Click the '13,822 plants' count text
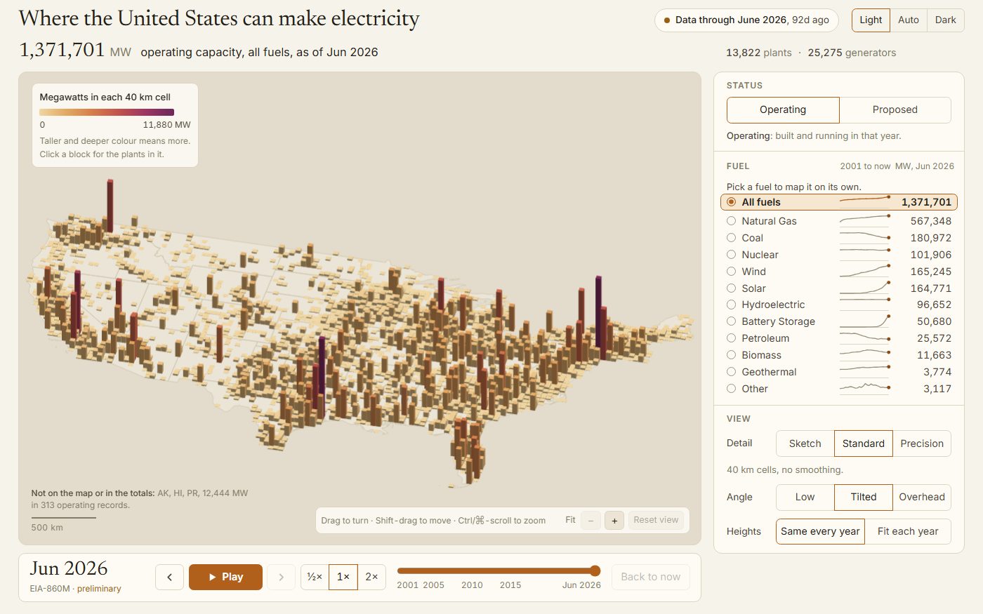The image size is (983, 614). (758, 53)
